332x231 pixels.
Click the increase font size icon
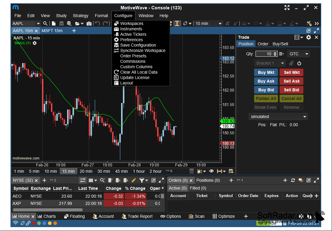click(228, 23)
